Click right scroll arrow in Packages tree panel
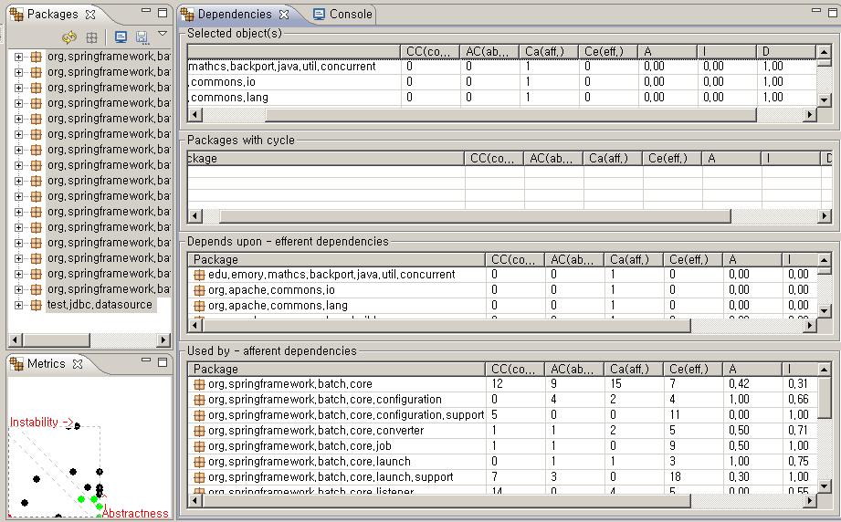Image resolution: width=841 pixels, height=522 pixels. click(163, 339)
